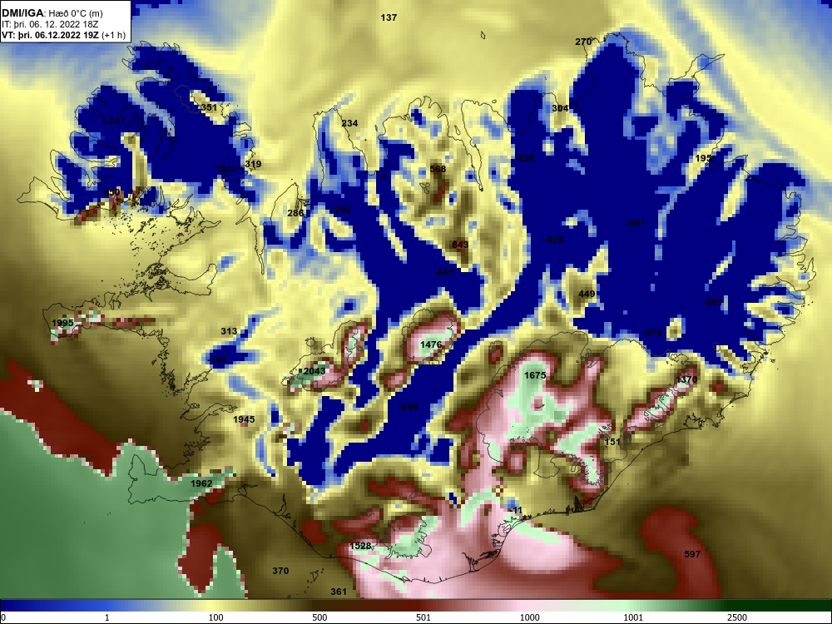The width and height of the screenshot is (832, 624).
Task: Click the negative value '-237'
Action: pyautogui.click(x=115, y=121)
